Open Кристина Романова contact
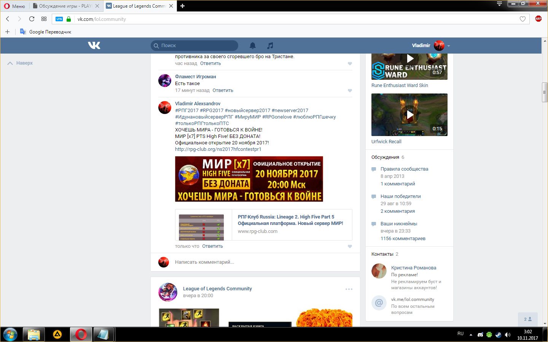Image resolution: width=548 pixels, height=342 pixels. click(x=414, y=268)
